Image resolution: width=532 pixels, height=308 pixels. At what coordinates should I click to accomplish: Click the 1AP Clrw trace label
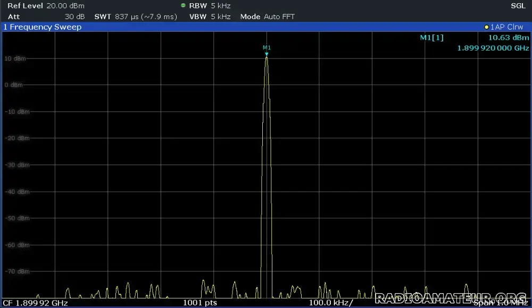point(506,27)
